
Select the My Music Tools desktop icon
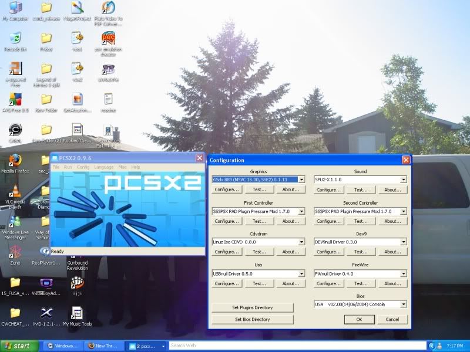click(x=77, y=317)
